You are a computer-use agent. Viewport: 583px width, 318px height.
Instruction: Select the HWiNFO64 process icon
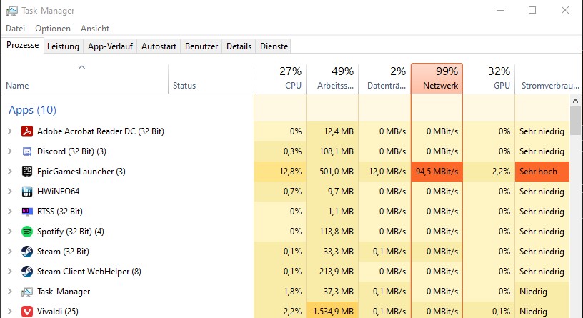(x=26, y=192)
